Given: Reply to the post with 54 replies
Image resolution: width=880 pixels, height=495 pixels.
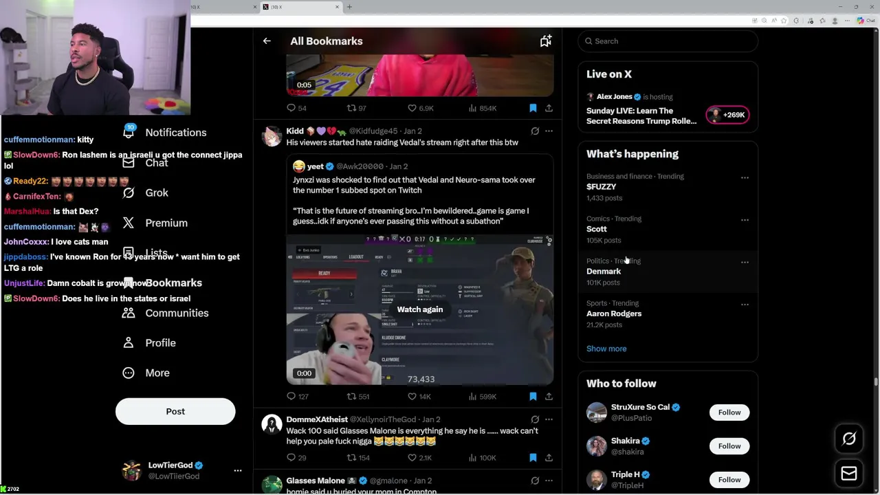Looking at the screenshot, I should (297, 108).
